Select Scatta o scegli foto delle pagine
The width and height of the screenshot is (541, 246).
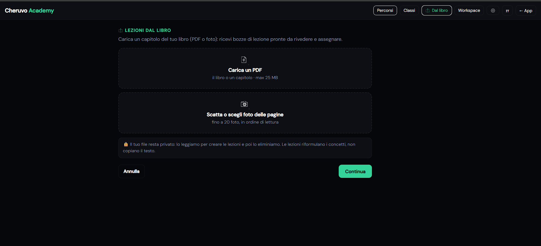tap(245, 113)
